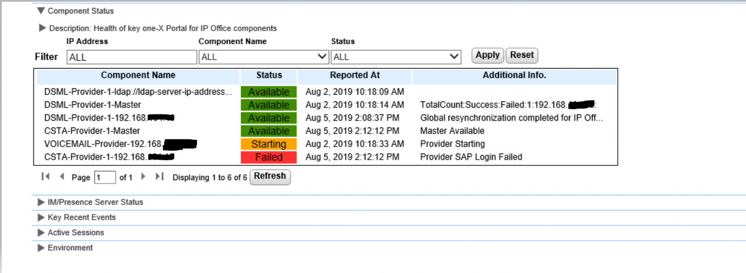Expand the Description disclosure triangle

pyautogui.click(x=43, y=28)
